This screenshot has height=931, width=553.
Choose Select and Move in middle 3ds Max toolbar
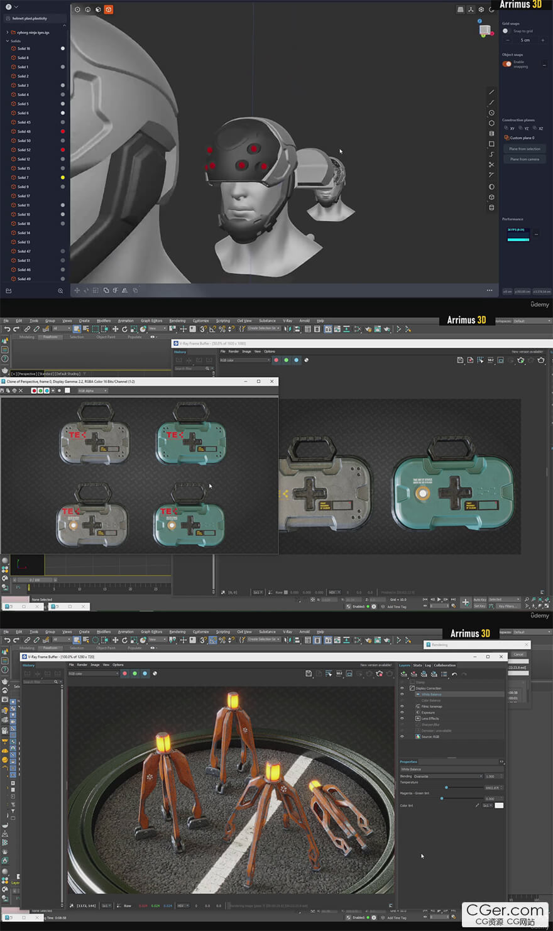(x=115, y=329)
